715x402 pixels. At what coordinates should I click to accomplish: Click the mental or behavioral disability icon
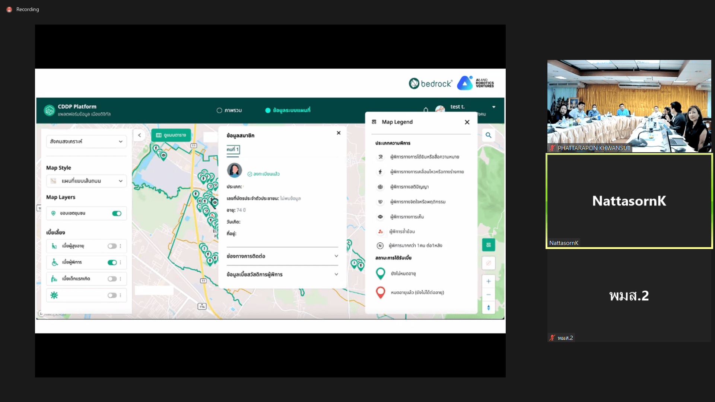tap(380, 202)
